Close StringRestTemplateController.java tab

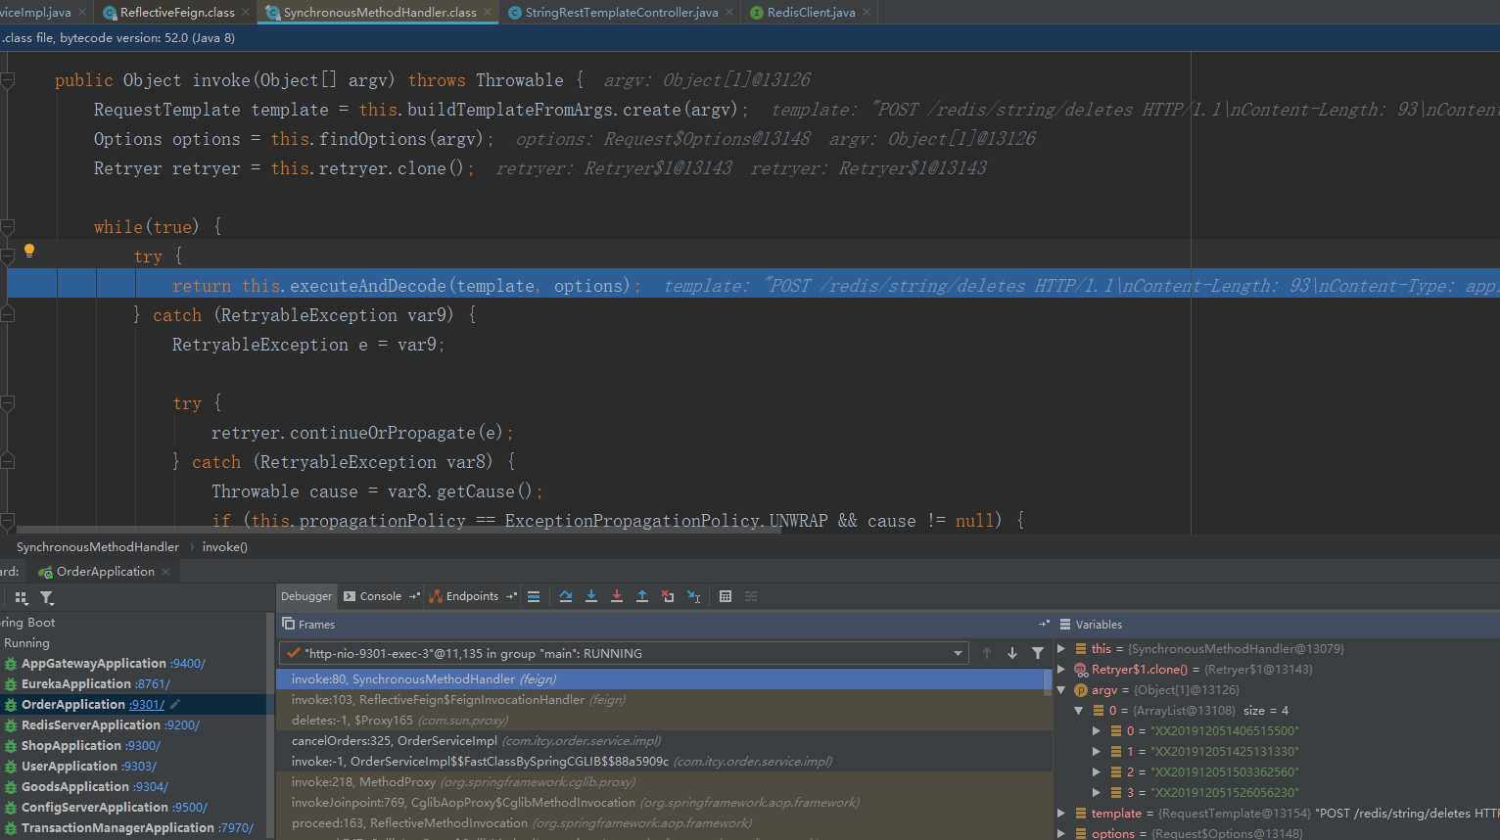pos(729,12)
